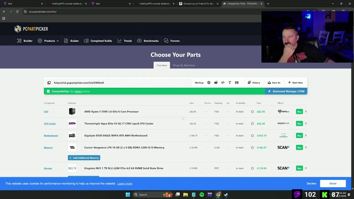Visit the Forums page
The width and height of the screenshot is (354, 199).
point(172,41)
